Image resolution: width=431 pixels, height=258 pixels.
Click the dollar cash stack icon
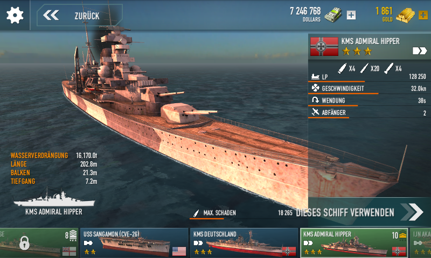333,15
